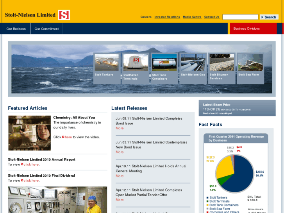Open the Stolt Tankers caption link

click(104, 75)
